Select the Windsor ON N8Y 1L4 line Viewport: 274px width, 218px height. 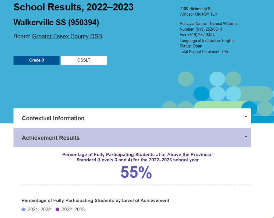[198, 14]
